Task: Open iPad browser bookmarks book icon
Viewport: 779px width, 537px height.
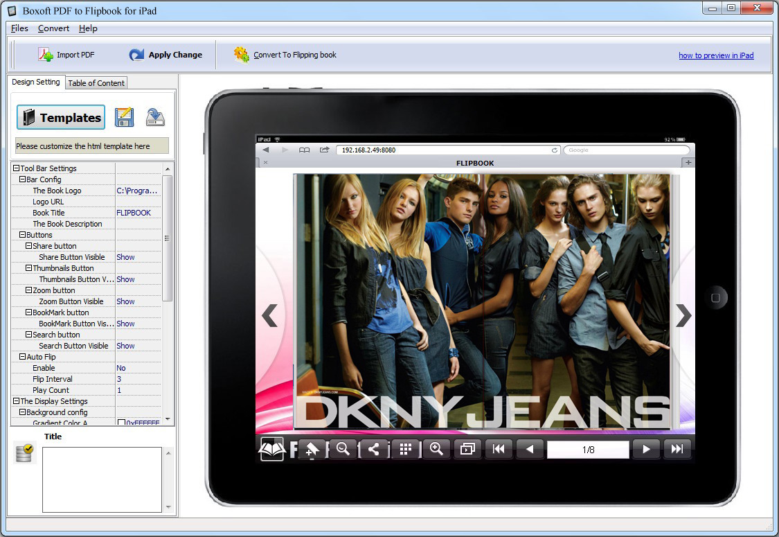Action: [x=305, y=150]
